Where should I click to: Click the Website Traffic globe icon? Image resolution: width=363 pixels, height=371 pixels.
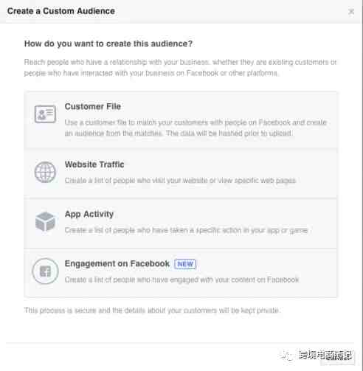click(x=45, y=172)
